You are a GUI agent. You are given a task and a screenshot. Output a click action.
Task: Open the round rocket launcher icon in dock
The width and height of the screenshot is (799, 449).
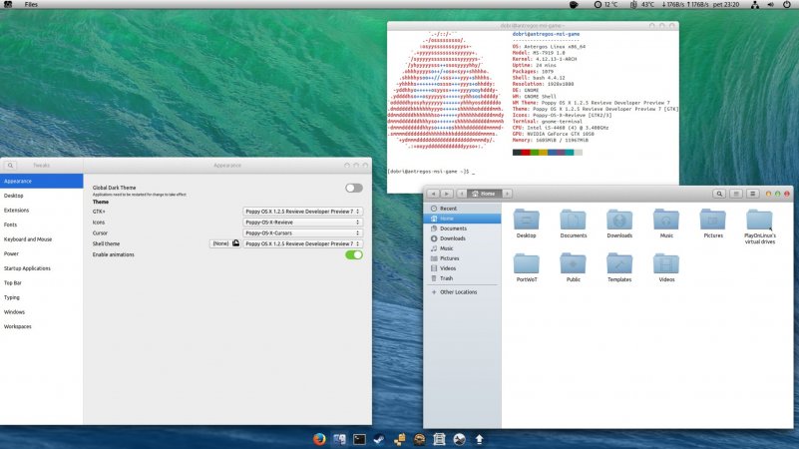coord(459,439)
